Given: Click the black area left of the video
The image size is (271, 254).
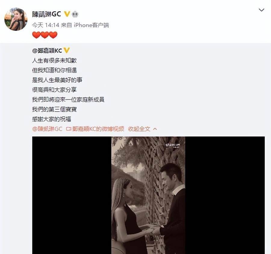Looking at the screenshot, I should pyautogui.click(x=72, y=195).
